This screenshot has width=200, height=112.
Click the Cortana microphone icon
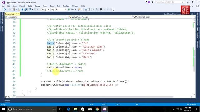[54, 109]
